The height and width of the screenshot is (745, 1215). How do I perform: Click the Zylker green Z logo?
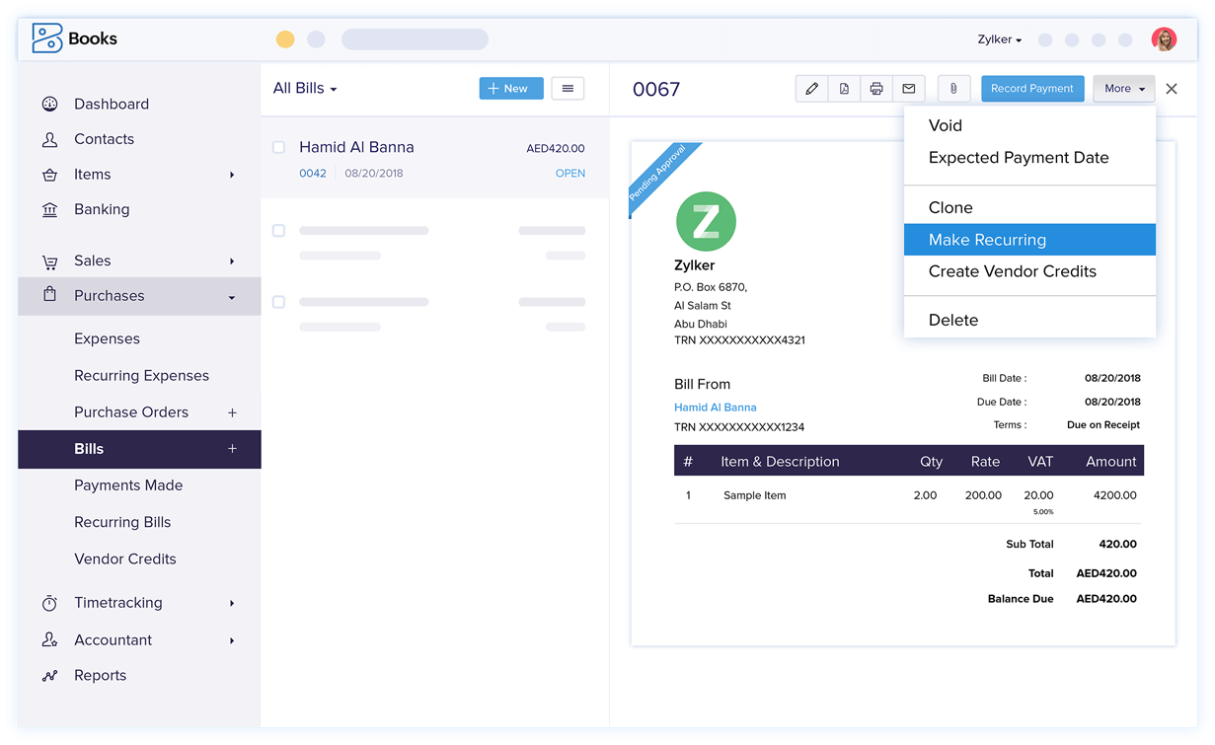coord(706,221)
